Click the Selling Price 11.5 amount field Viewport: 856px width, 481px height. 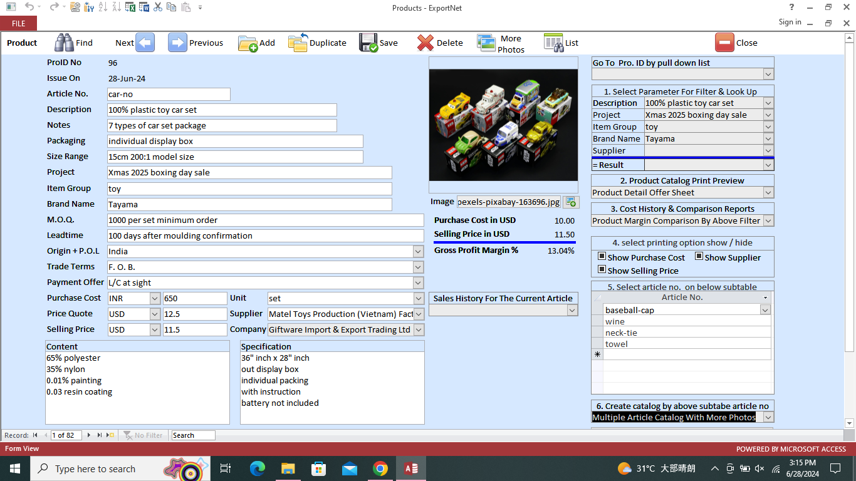click(x=195, y=329)
